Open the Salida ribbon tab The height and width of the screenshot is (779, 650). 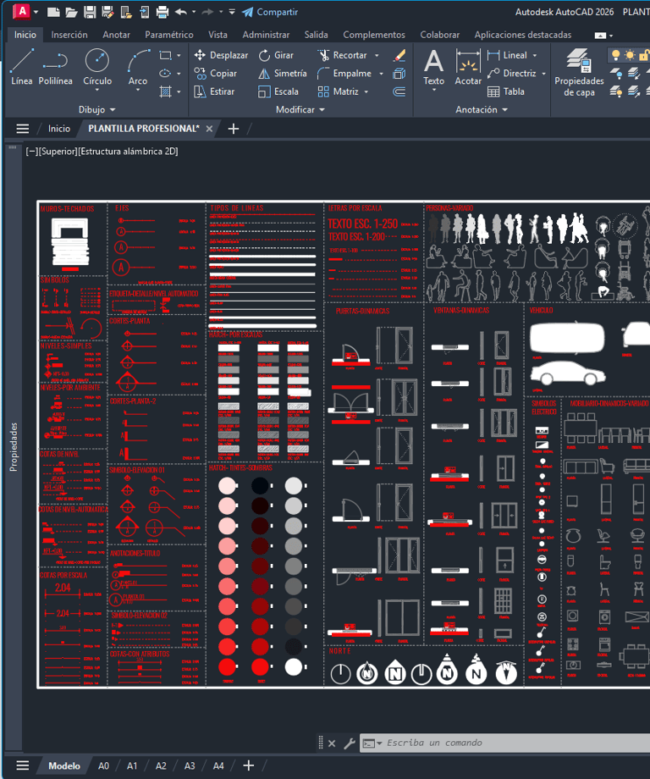pyautogui.click(x=317, y=35)
